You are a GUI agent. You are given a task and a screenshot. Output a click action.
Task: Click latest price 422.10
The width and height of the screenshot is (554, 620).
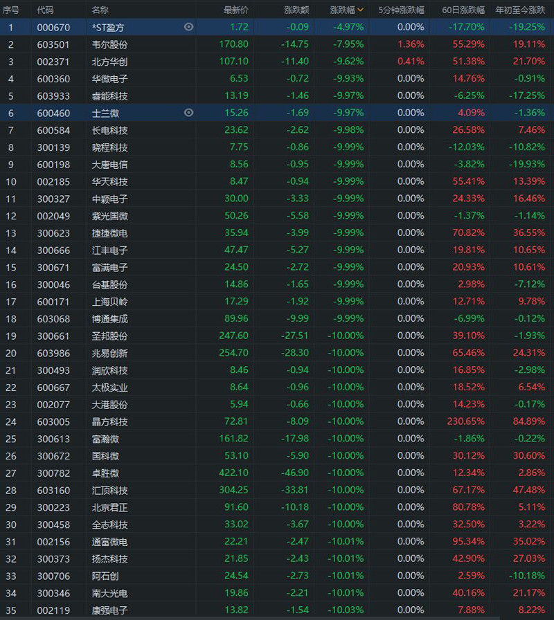click(234, 473)
